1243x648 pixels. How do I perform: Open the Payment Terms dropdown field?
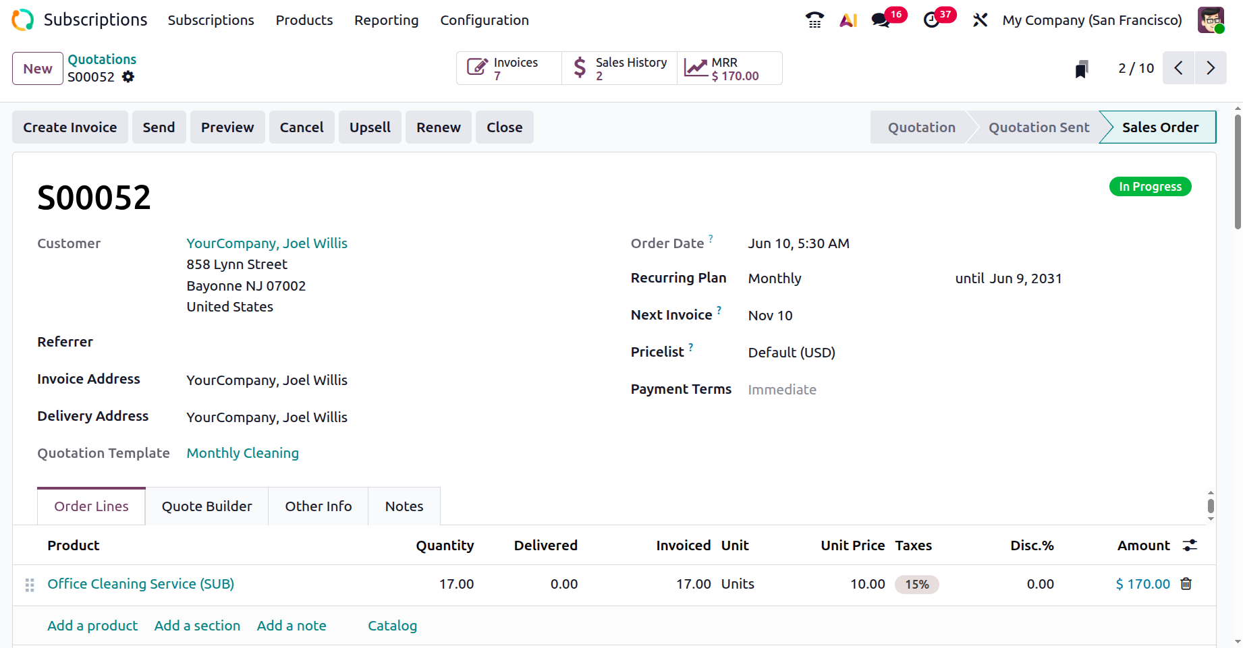coord(782,390)
